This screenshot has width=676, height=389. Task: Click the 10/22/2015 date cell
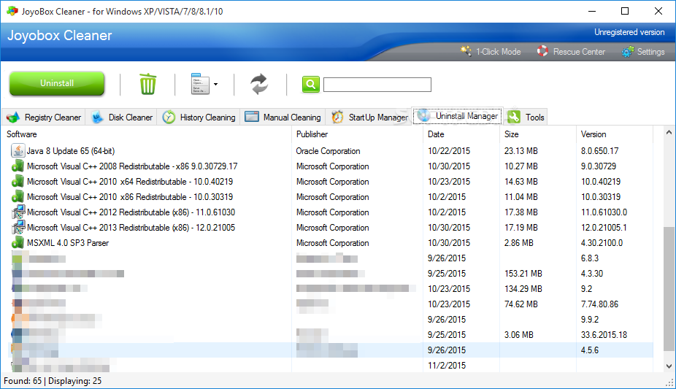449,151
